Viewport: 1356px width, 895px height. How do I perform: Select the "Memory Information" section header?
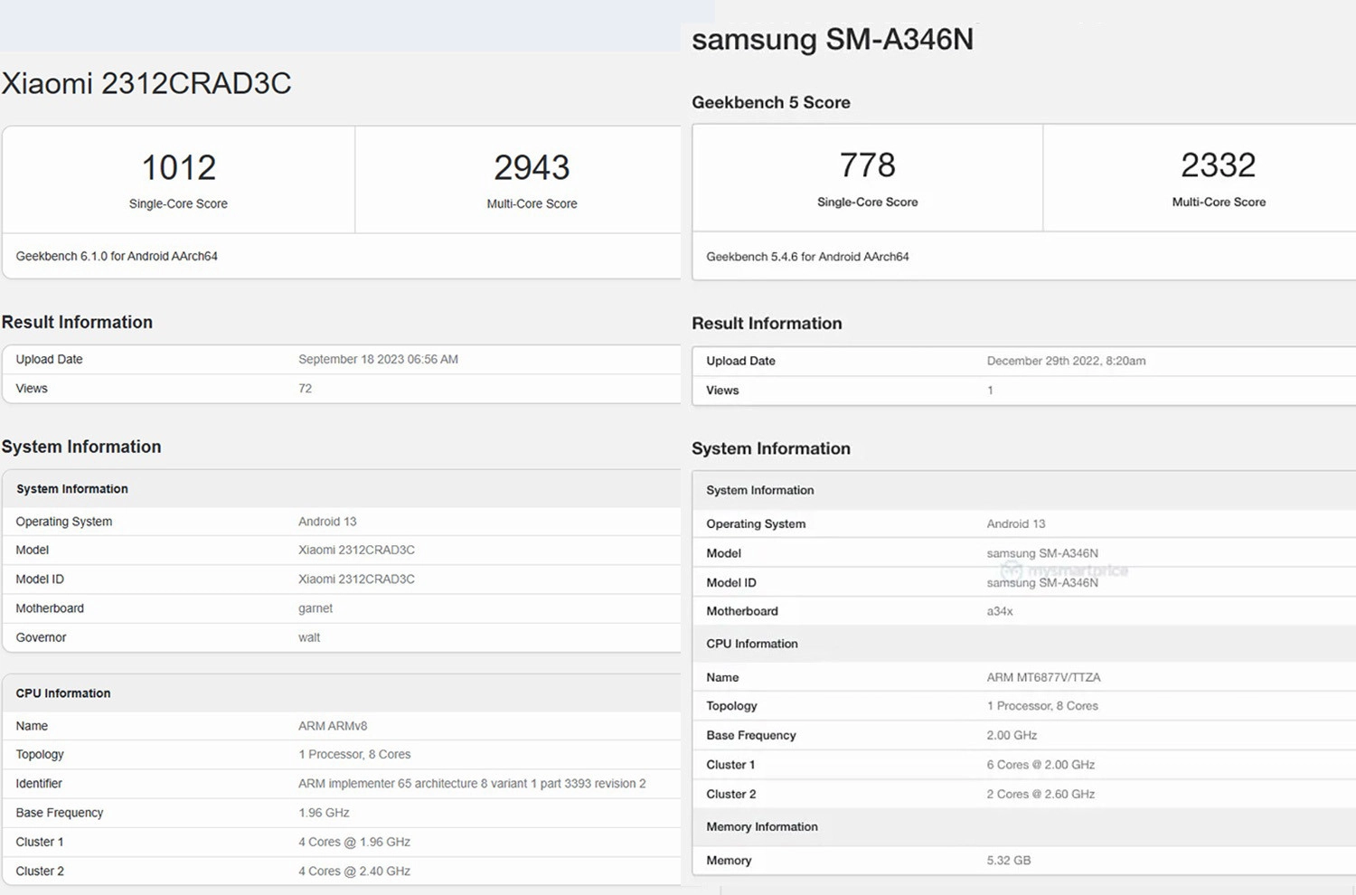[x=762, y=827]
